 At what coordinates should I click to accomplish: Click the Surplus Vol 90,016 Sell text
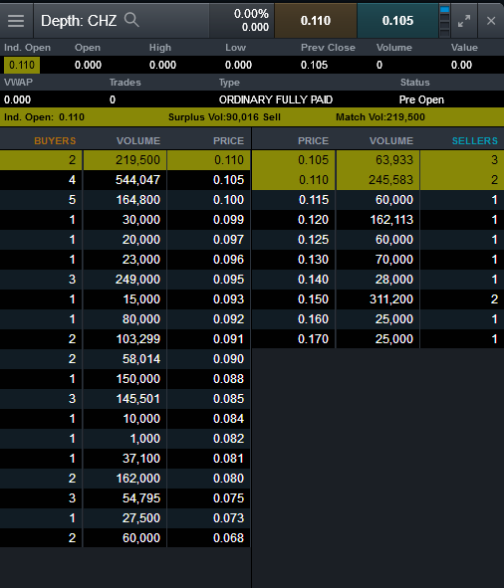[224, 117]
